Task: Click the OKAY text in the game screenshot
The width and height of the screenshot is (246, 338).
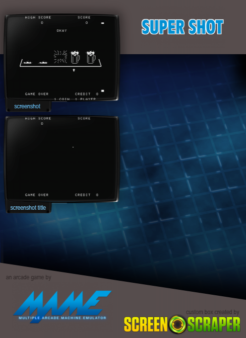Action: pos(61,31)
